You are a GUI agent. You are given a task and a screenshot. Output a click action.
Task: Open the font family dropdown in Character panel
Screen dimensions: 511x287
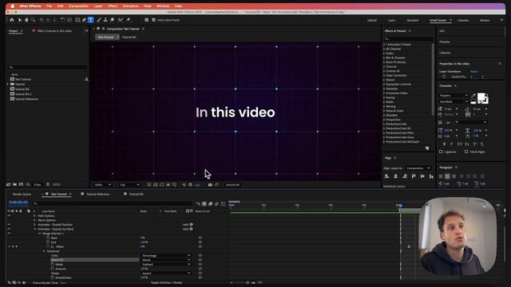tap(454, 96)
